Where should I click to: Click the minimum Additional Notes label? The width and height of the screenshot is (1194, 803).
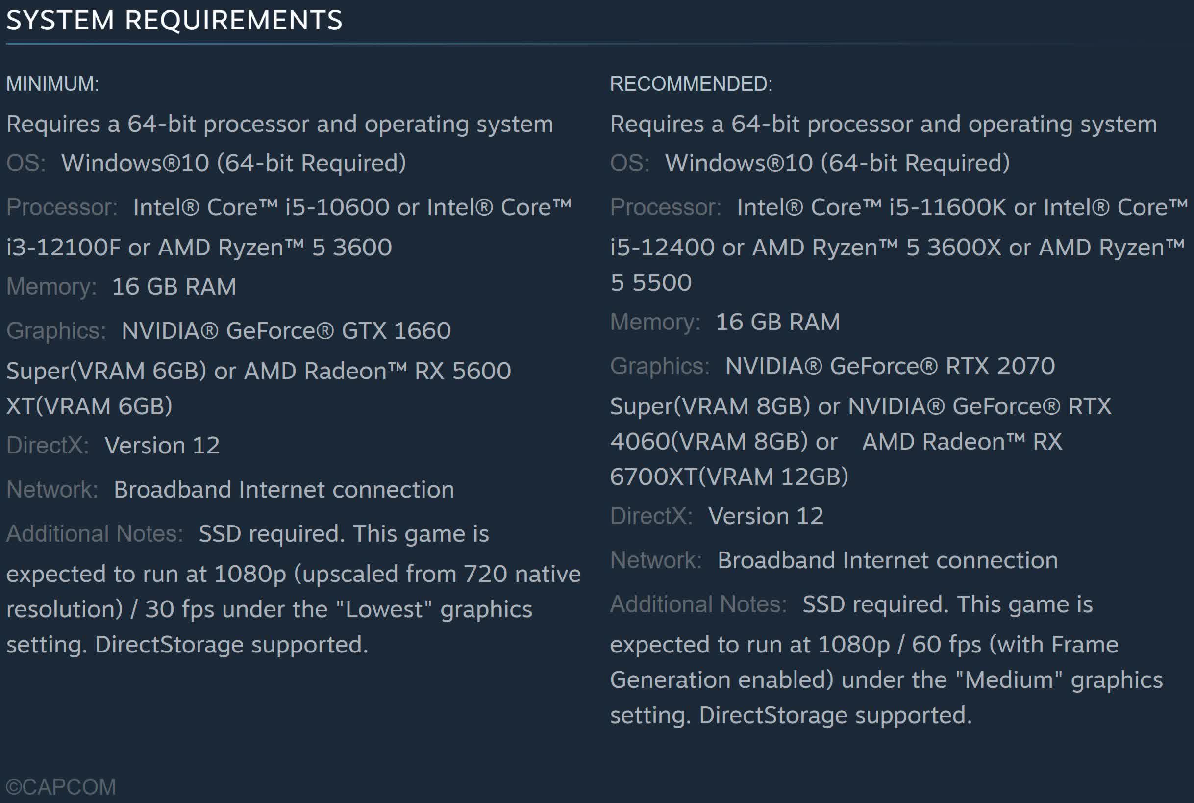95,534
